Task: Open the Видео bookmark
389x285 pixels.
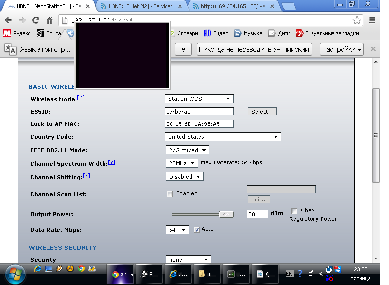Action: pyautogui.click(x=216, y=33)
